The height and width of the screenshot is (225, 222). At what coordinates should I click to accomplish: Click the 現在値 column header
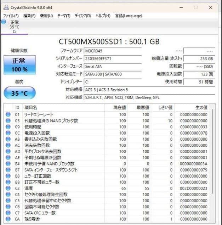pos(116,107)
